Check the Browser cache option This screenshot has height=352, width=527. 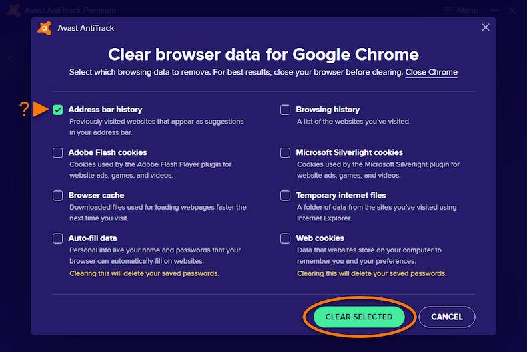tap(58, 196)
